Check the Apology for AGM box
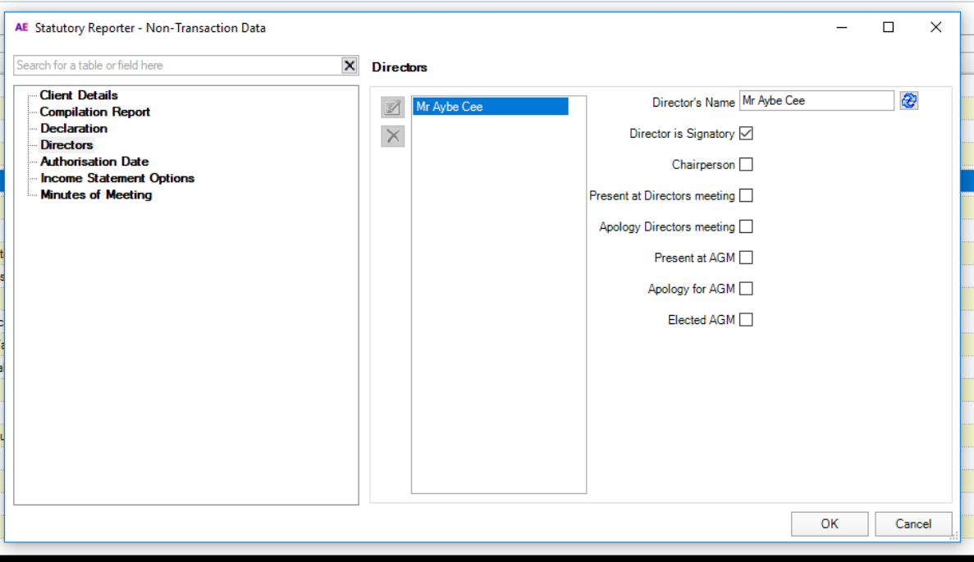Screen dimensions: 974x562 746,290
